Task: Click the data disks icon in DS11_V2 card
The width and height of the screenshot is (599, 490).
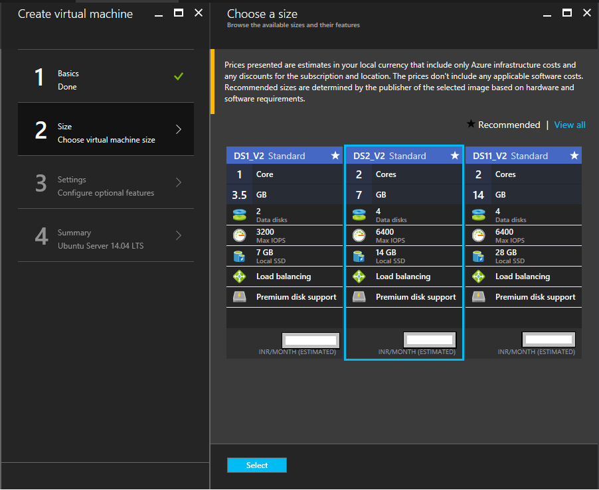Action: 479,215
